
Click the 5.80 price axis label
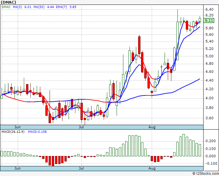pyautogui.click(x=209, y=28)
